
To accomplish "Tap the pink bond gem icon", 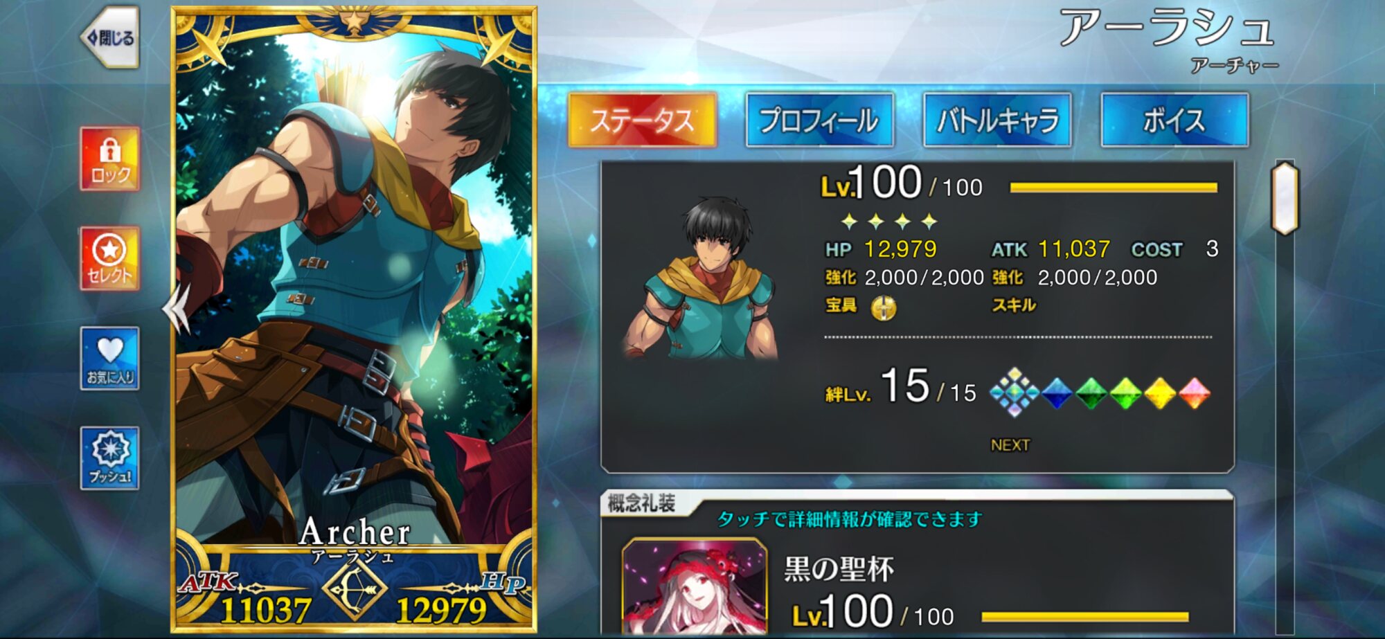I will pyautogui.click(x=1194, y=393).
